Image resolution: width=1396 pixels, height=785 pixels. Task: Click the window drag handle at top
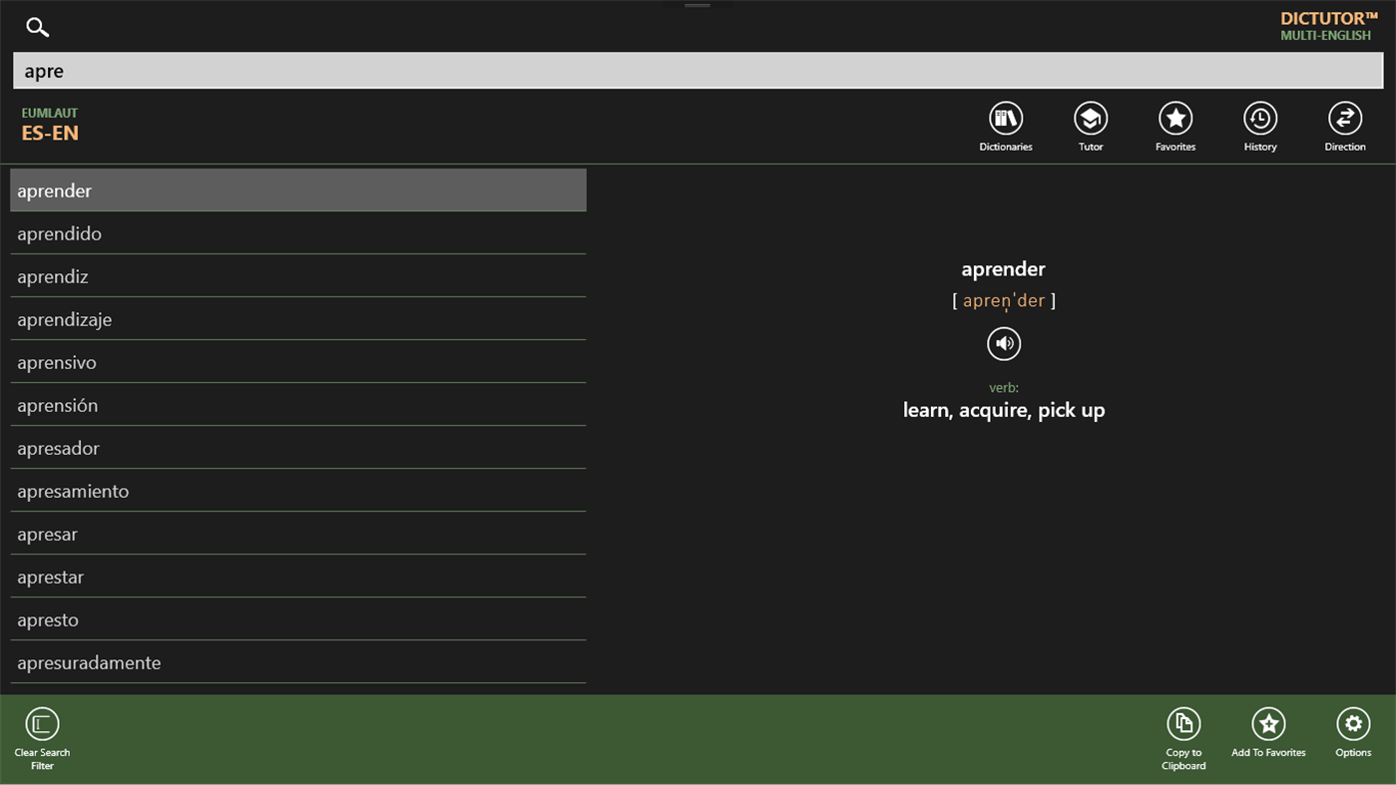(x=697, y=5)
